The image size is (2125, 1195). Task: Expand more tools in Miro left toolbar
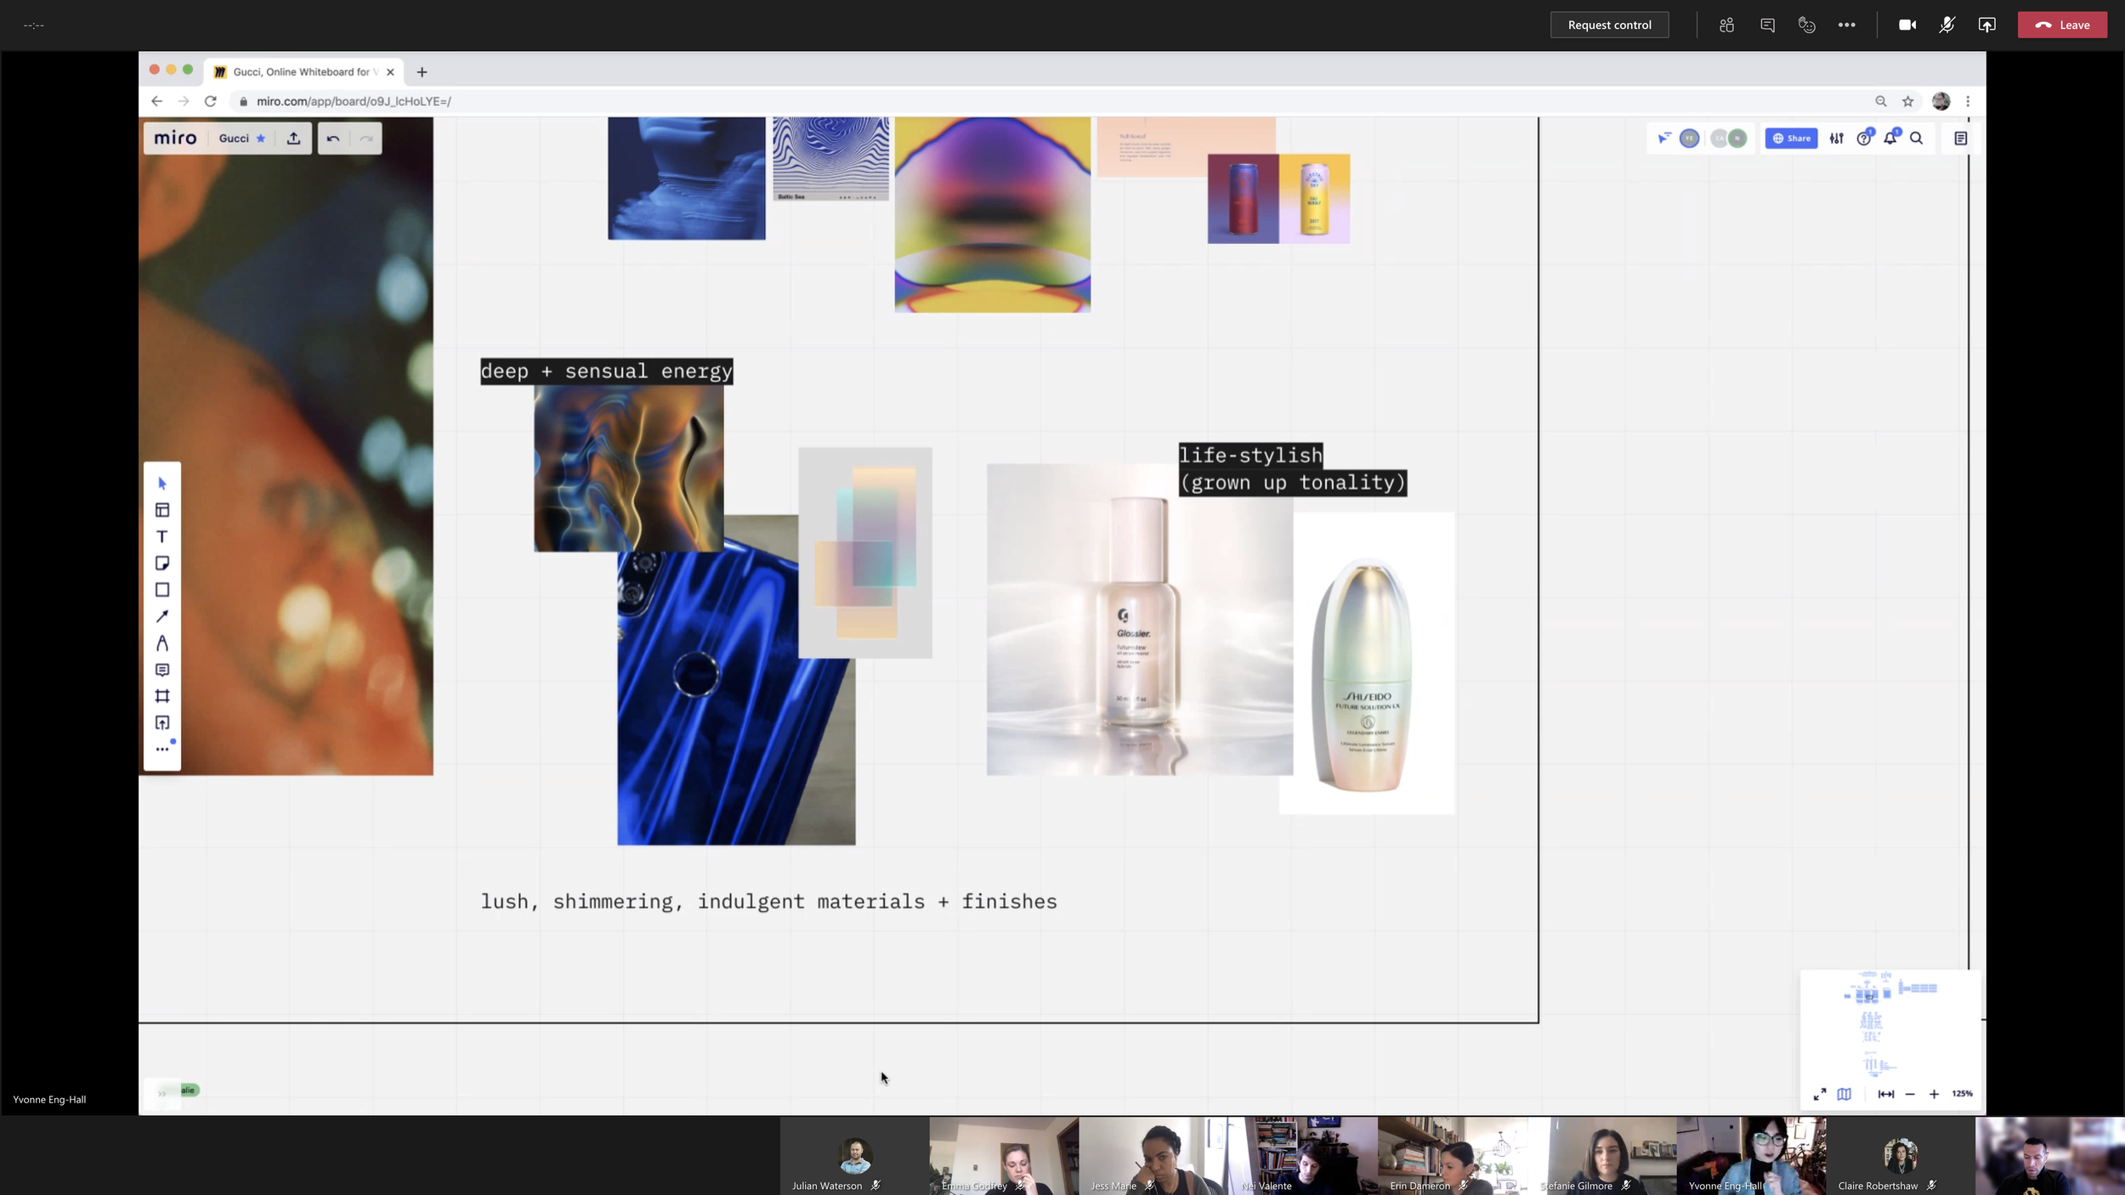[x=162, y=749]
